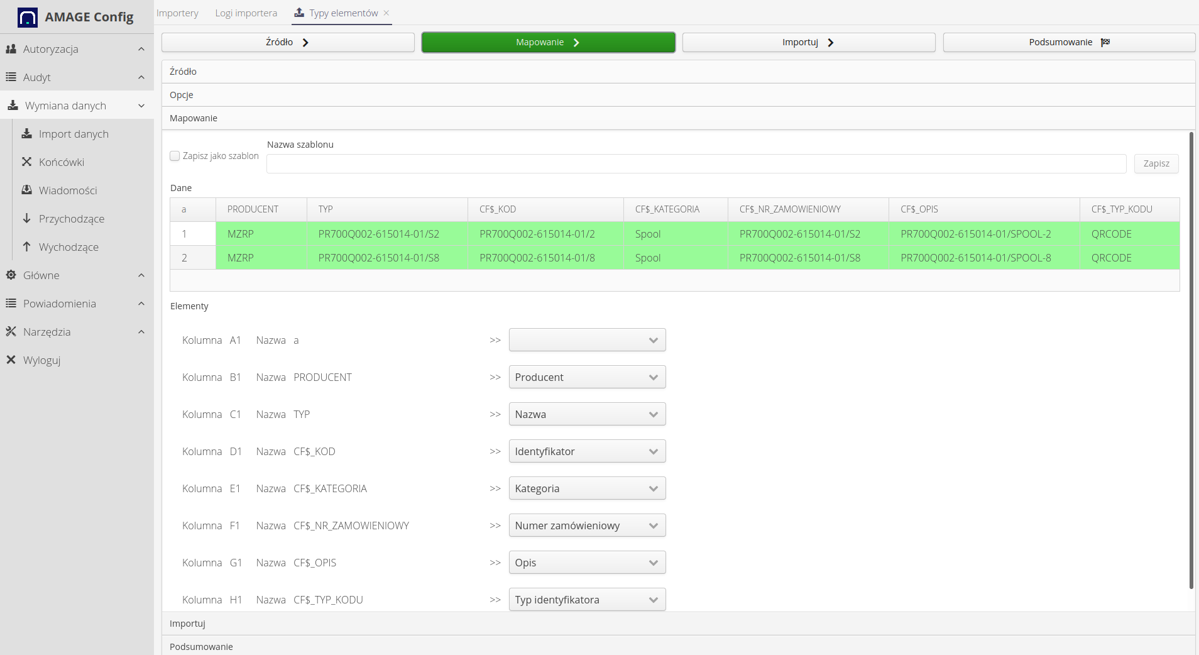Click the Importuj step button
The height and width of the screenshot is (655, 1199).
[x=808, y=42]
